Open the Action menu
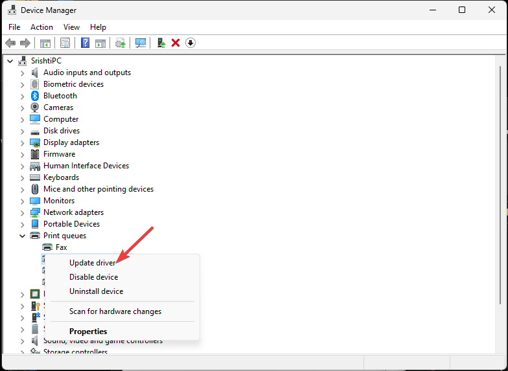This screenshot has width=508, height=371. (x=41, y=27)
